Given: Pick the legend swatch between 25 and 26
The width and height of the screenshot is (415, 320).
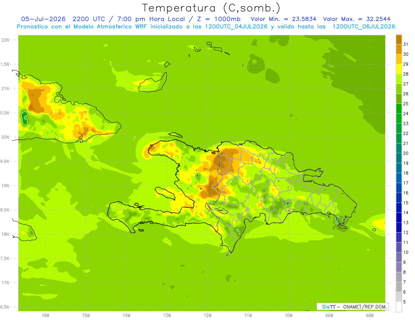Looking at the screenshot, I should pyautogui.click(x=399, y=98).
